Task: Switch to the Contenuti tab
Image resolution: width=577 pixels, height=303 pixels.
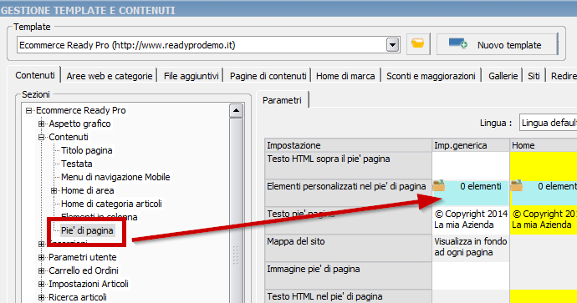Action: (x=35, y=75)
